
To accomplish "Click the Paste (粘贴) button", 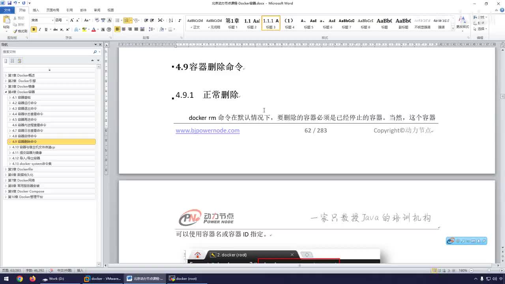I will 6,24.
